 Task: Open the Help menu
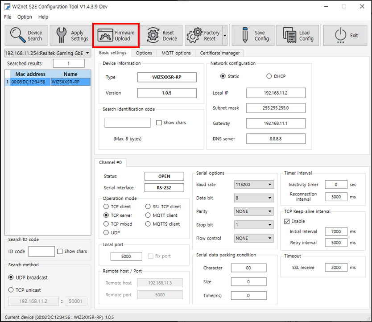pyautogui.click(x=43, y=17)
